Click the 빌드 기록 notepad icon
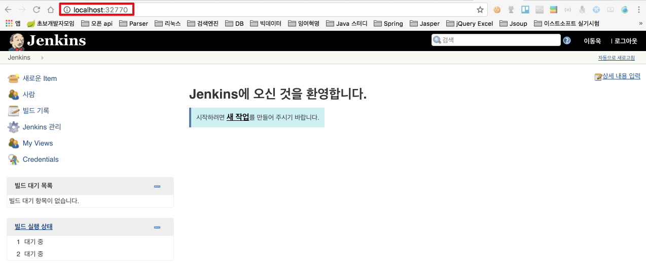Screen dimensions: 646x278 pos(14,111)
